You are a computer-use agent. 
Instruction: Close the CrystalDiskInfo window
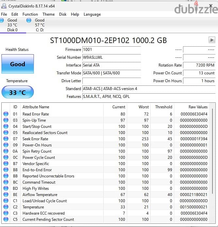[211, 6]
